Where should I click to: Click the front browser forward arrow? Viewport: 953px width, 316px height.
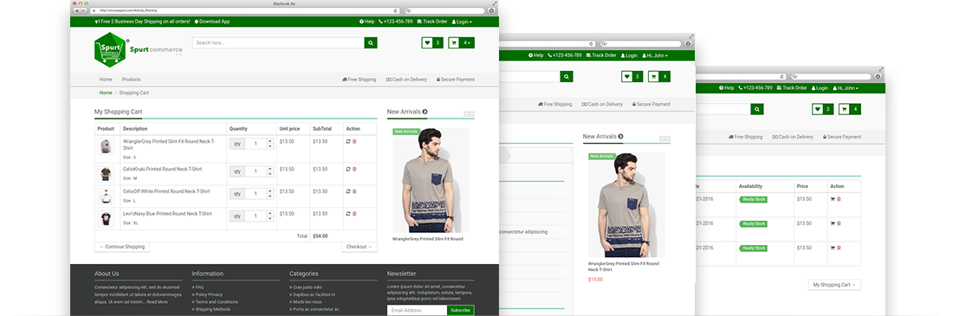pos(83,10)
